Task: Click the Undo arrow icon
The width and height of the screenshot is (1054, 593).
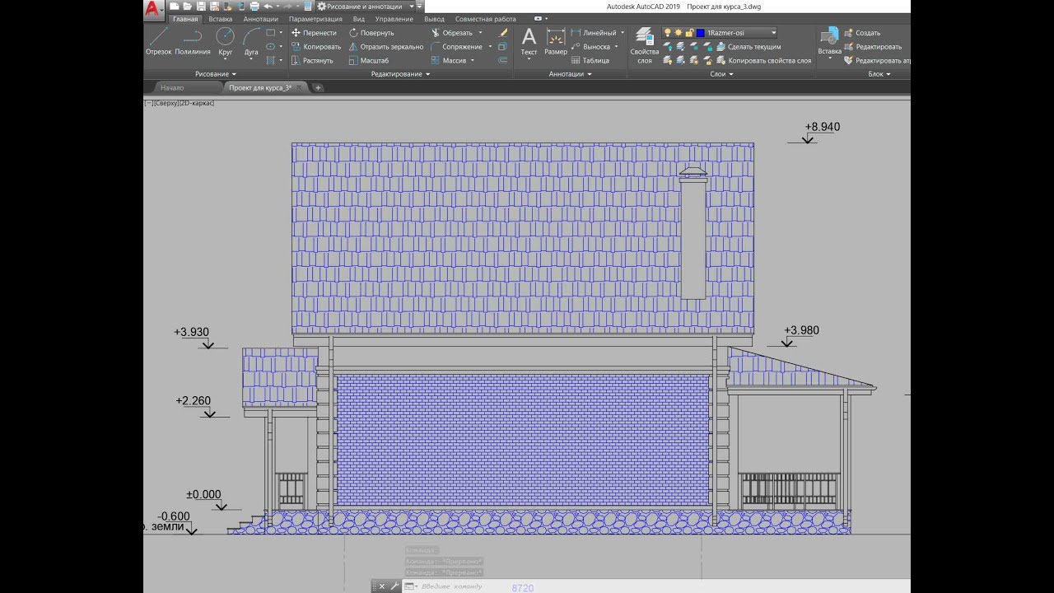Action: 268,7
